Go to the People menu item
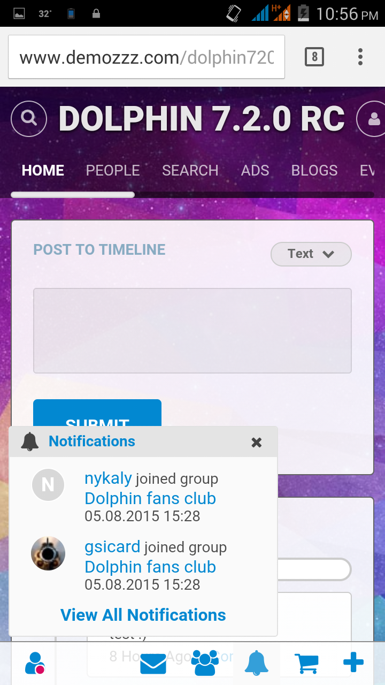385x685 pixels. (x=113, y=170)
